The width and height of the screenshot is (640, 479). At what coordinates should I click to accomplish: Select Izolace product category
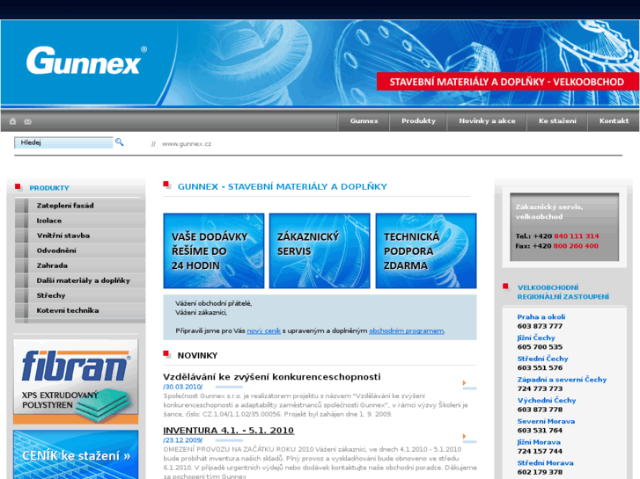coord(80,221)
